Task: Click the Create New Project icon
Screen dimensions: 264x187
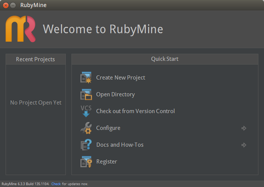Action: point(86,78)
